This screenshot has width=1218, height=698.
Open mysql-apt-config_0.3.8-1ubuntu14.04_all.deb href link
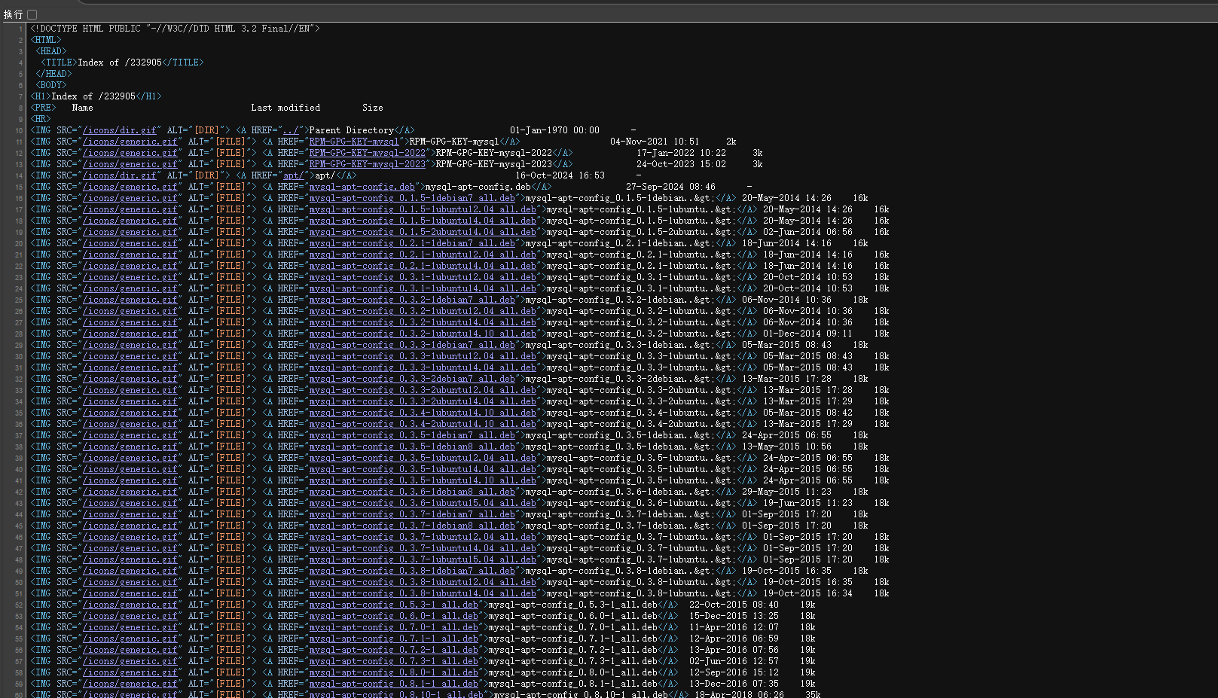[x=423, y=593]
